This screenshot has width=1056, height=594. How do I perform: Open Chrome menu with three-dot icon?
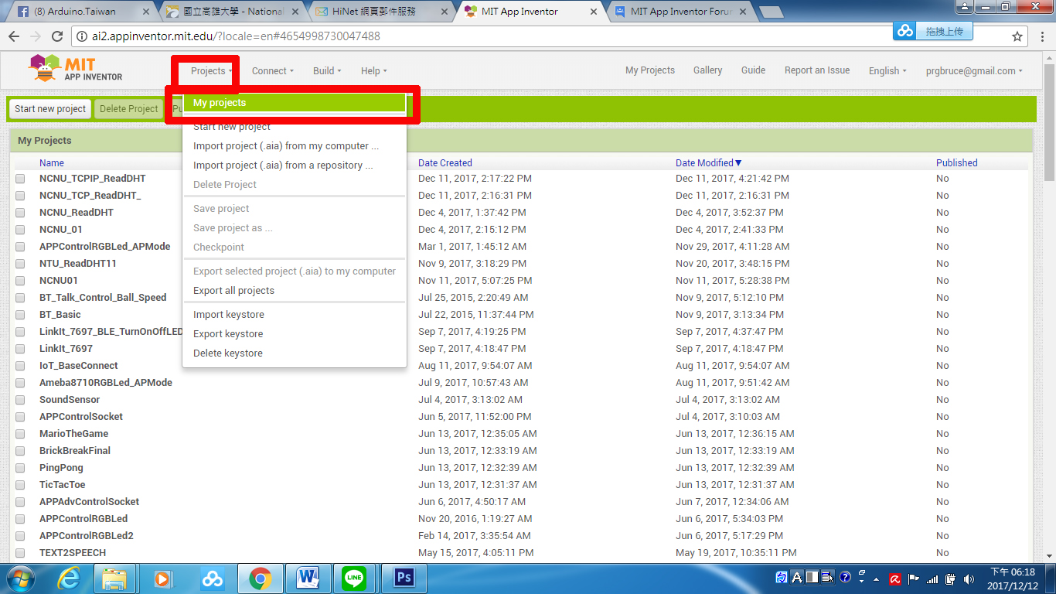click(x=1041, y=36)
